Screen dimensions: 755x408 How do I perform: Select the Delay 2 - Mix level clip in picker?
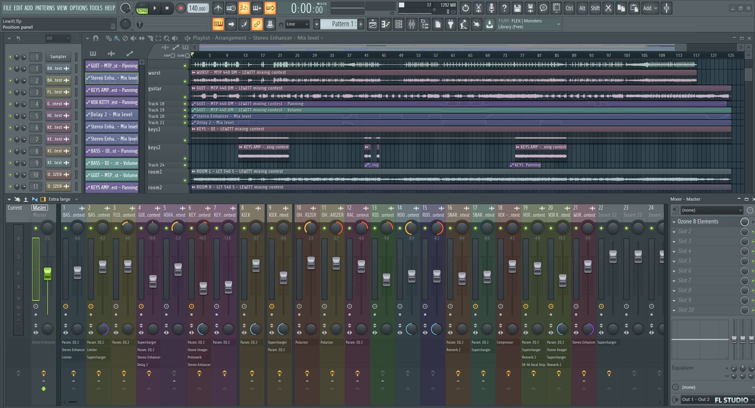pyautogui.click(x=112, y=115)
